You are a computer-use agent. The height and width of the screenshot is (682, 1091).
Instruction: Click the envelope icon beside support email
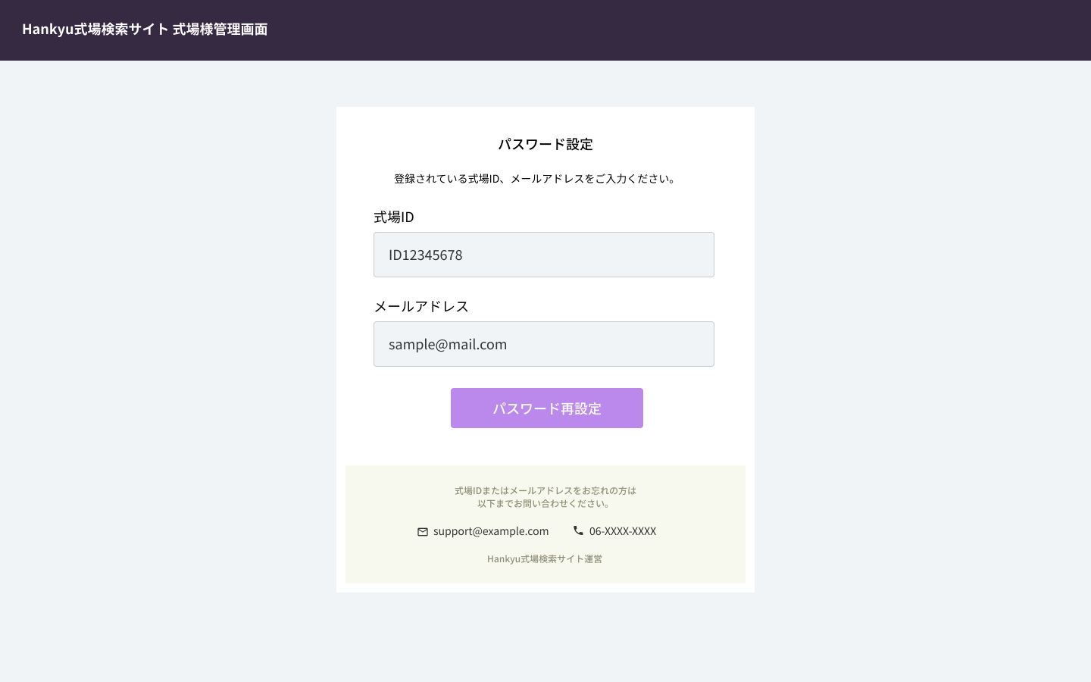pos(423,532)
